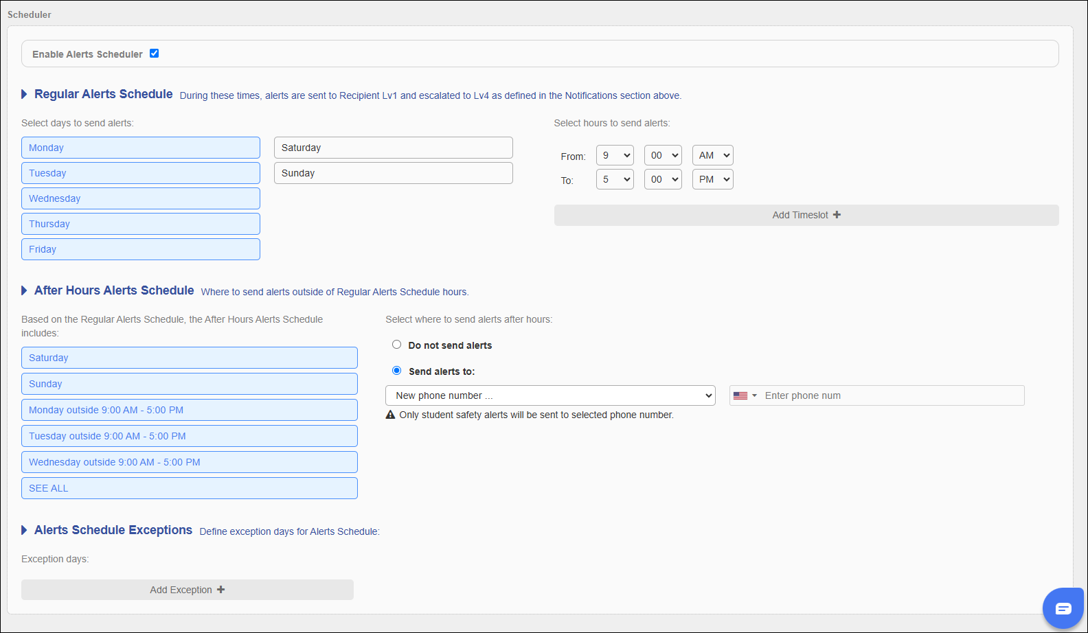
Task: Toggle Monday in regular alert days
Action: [x=141, y=148]
